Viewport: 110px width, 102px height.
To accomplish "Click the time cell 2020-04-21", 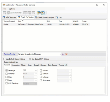I will [x=65, y=24].
